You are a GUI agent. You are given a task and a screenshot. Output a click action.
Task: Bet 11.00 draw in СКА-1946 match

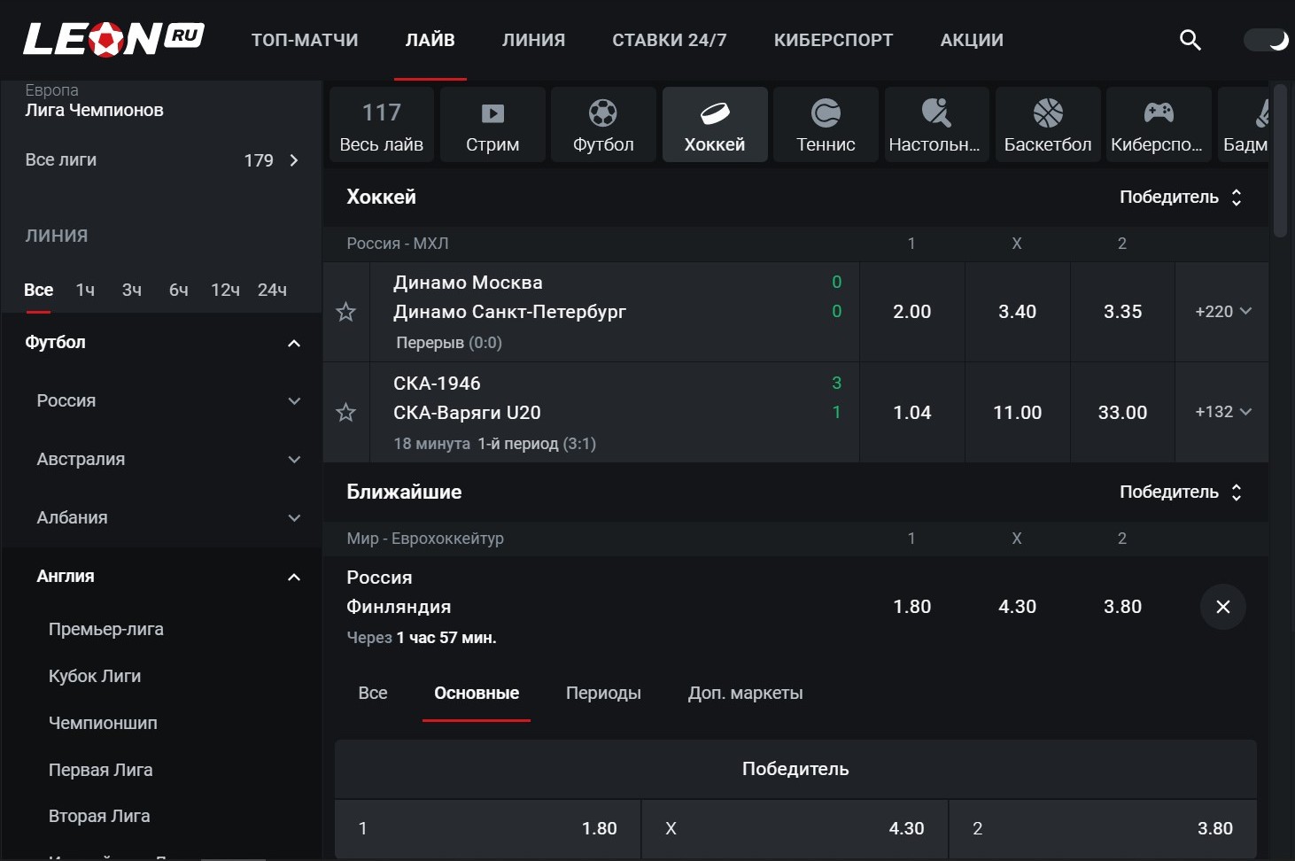click(1018, 413)
